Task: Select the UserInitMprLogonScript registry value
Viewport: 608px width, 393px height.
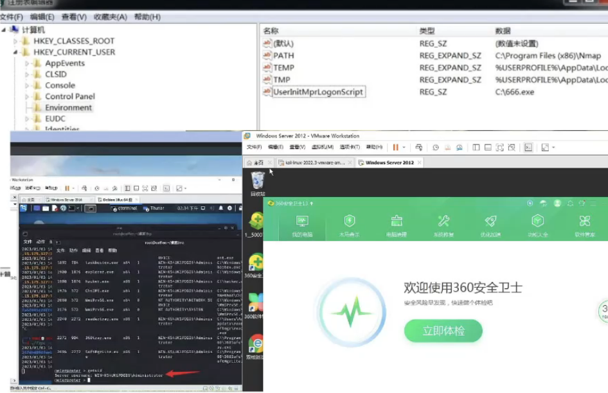Action: [x=318, y=92]
